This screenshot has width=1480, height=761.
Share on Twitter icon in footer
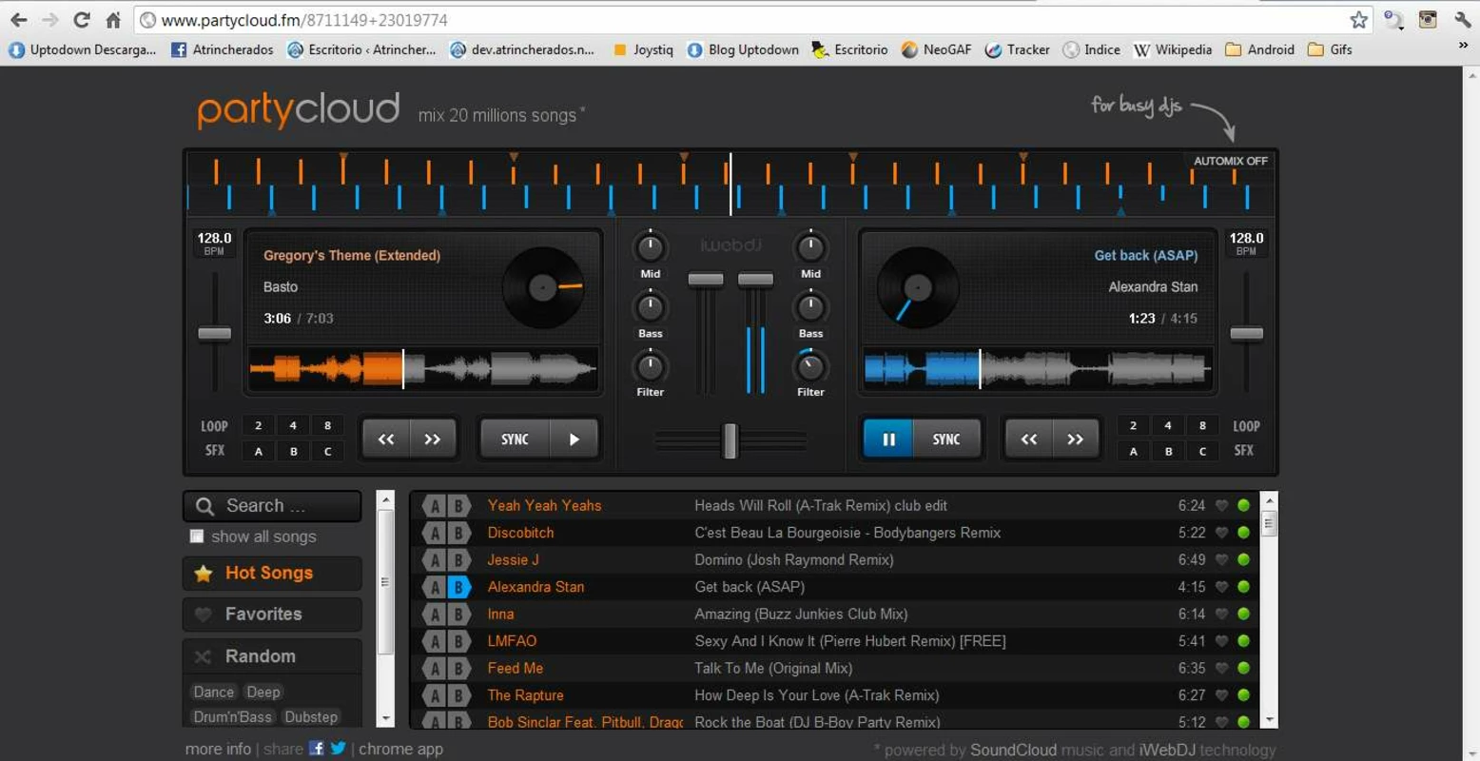point(338,749)
